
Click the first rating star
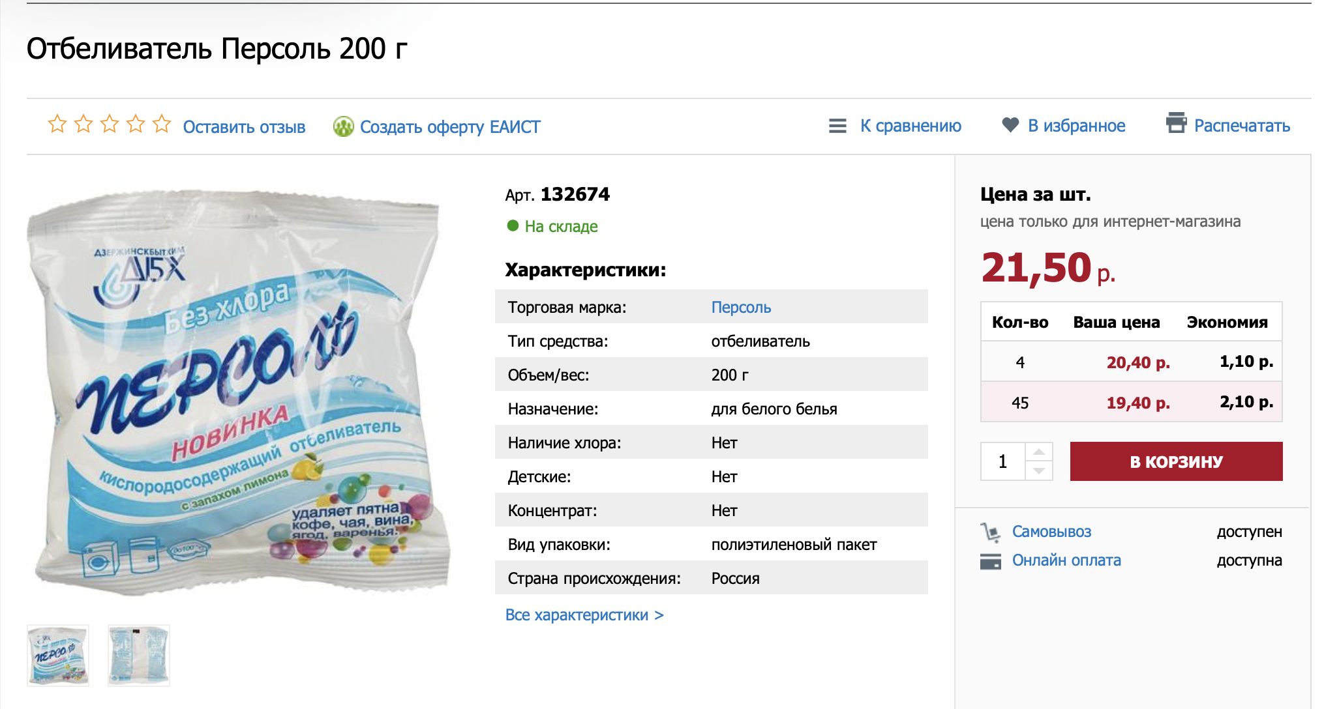point(57,124)
